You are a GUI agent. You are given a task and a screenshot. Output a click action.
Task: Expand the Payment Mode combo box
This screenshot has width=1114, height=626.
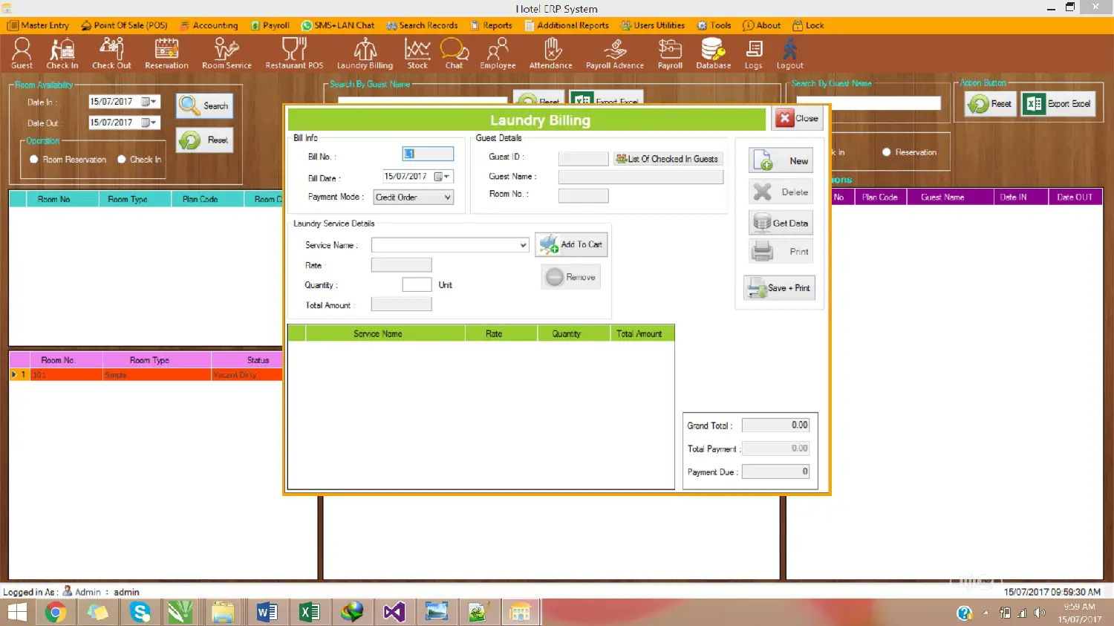pyautogui.click(x=447, y=197)
